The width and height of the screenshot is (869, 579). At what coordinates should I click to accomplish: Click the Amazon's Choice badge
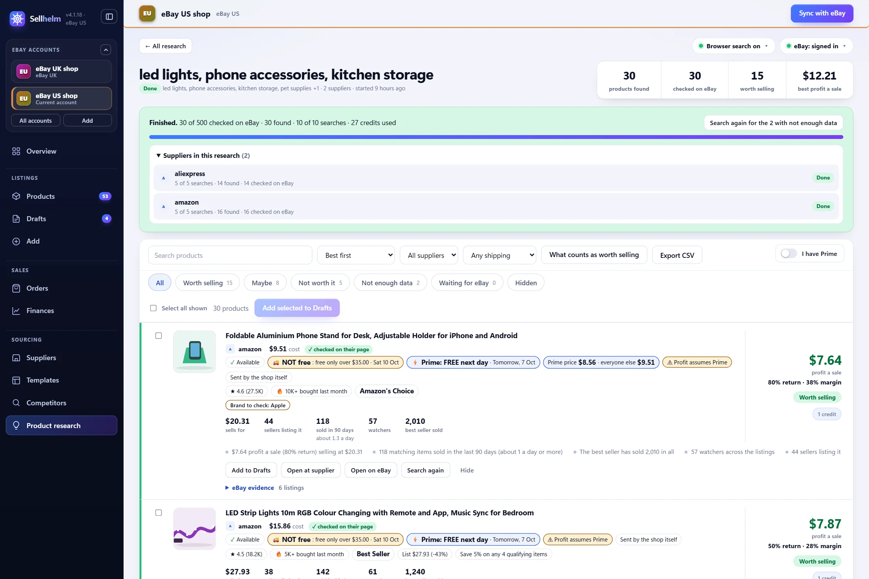pos(387,391)
